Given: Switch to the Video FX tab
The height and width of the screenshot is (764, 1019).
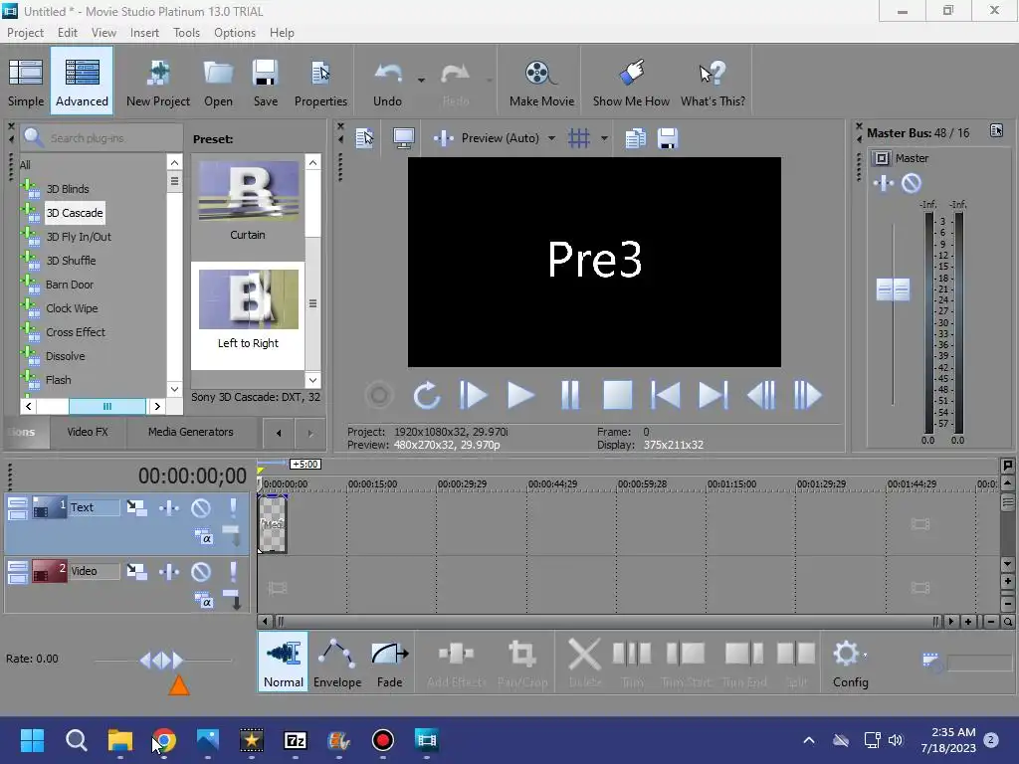Looking at the screenshot, I should (x=88, y=432).
